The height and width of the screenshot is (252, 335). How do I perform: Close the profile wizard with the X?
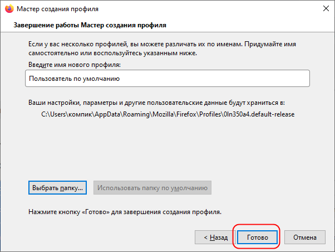pyautogui.click(x=326, y=8)
